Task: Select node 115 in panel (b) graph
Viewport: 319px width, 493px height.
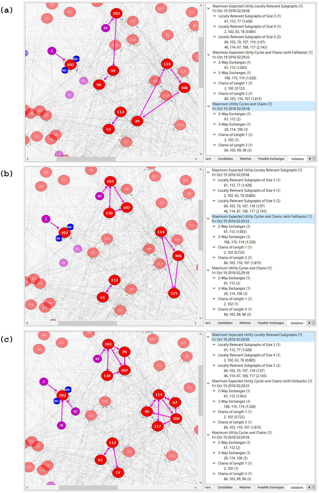Action: [x=174, y=293]
